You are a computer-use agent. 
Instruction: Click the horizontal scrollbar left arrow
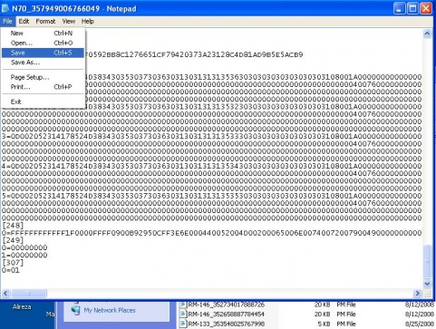click(6, 293)
